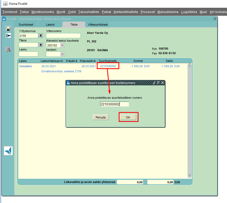Open the Muut menu
The height and width of the screenshot is (203, 227).
(x=203, y=12)
